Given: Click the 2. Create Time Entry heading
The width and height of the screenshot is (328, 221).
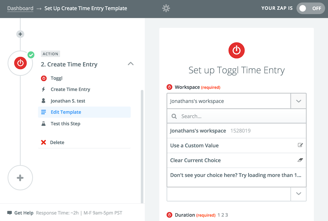Looking at the screenshot, I should [69, 64].
